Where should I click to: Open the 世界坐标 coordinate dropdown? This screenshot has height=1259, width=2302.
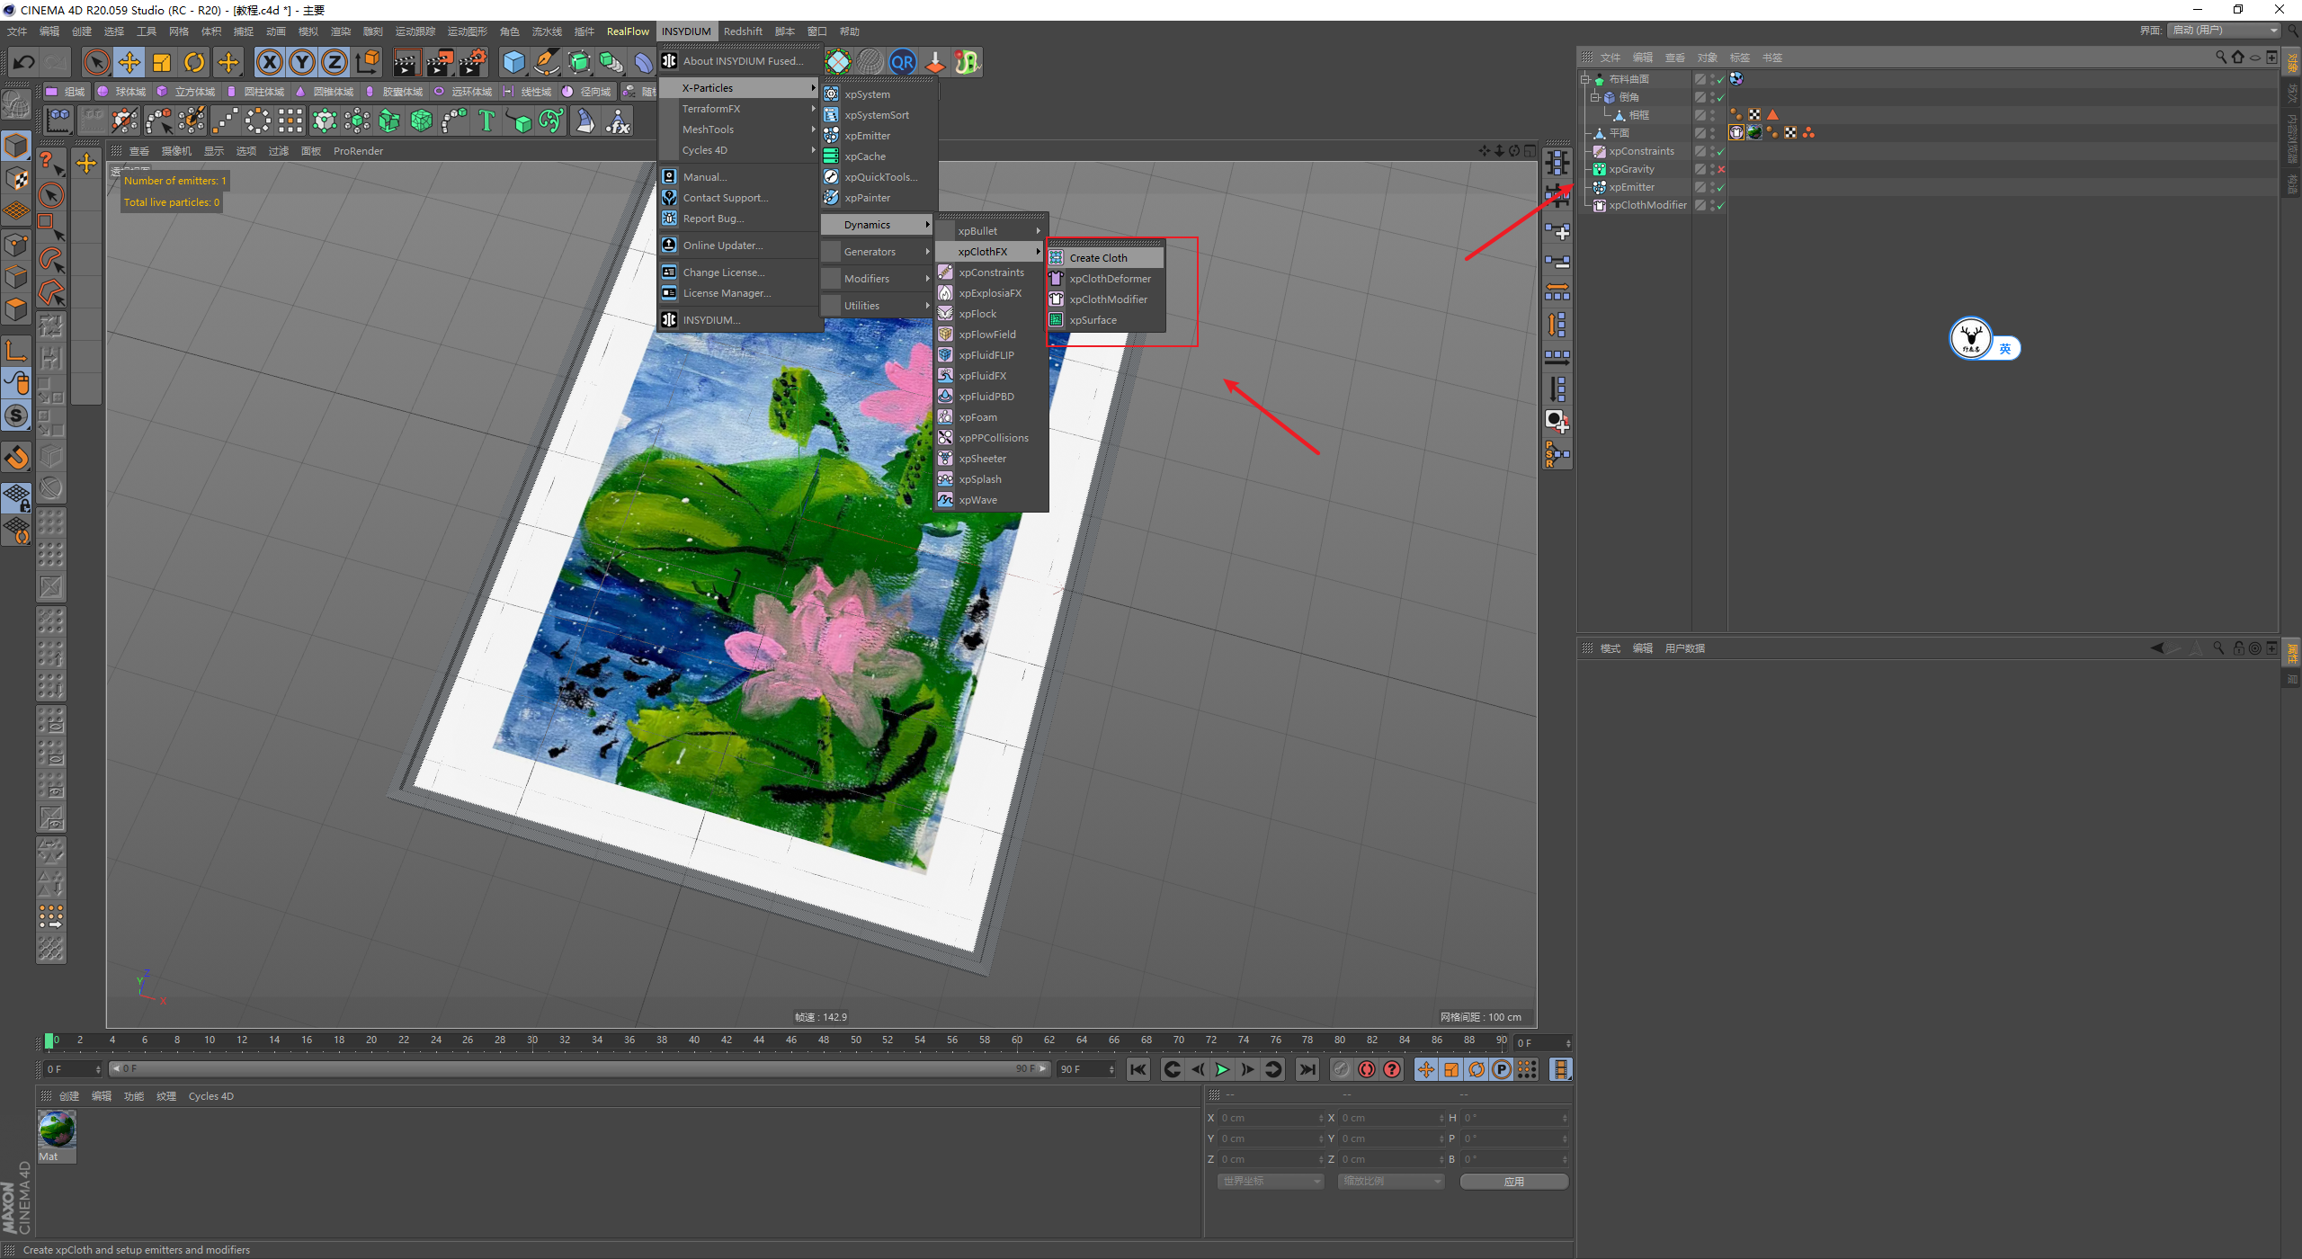point(1271,1182)
